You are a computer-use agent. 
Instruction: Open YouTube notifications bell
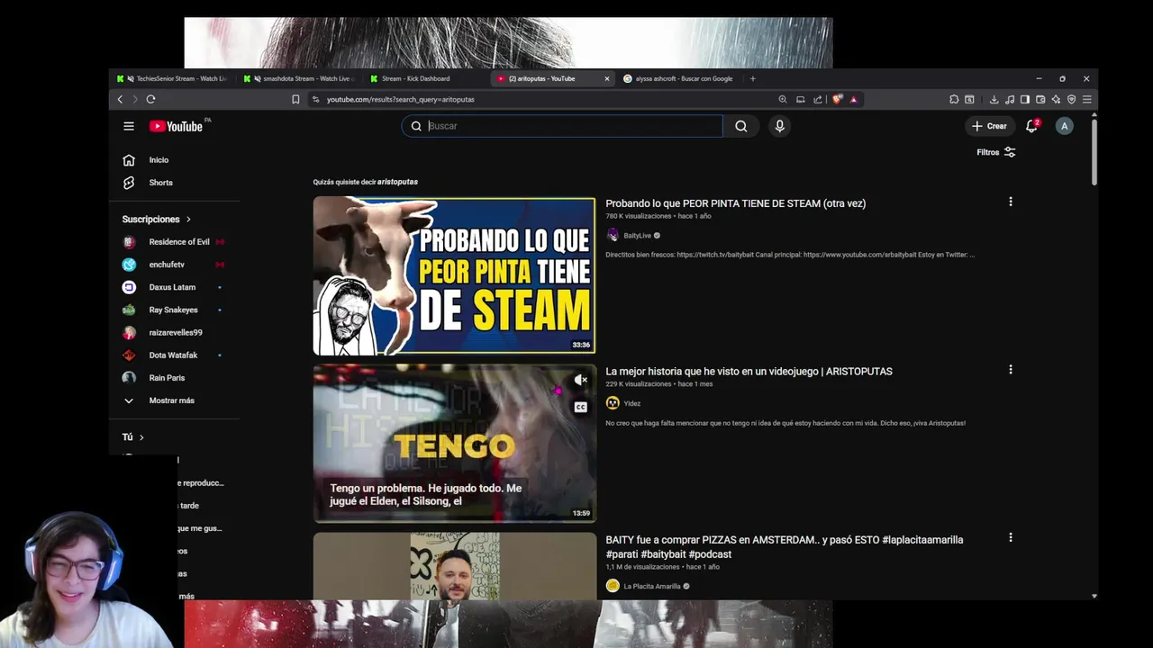click(1032, 126)
